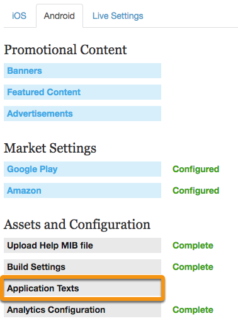Open Featured Content under Promotional Content
The image size is (238, 328).
[x=82, y=92]
